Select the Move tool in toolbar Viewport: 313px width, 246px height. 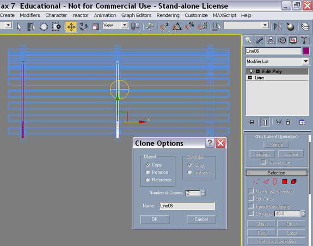point(71,27)
